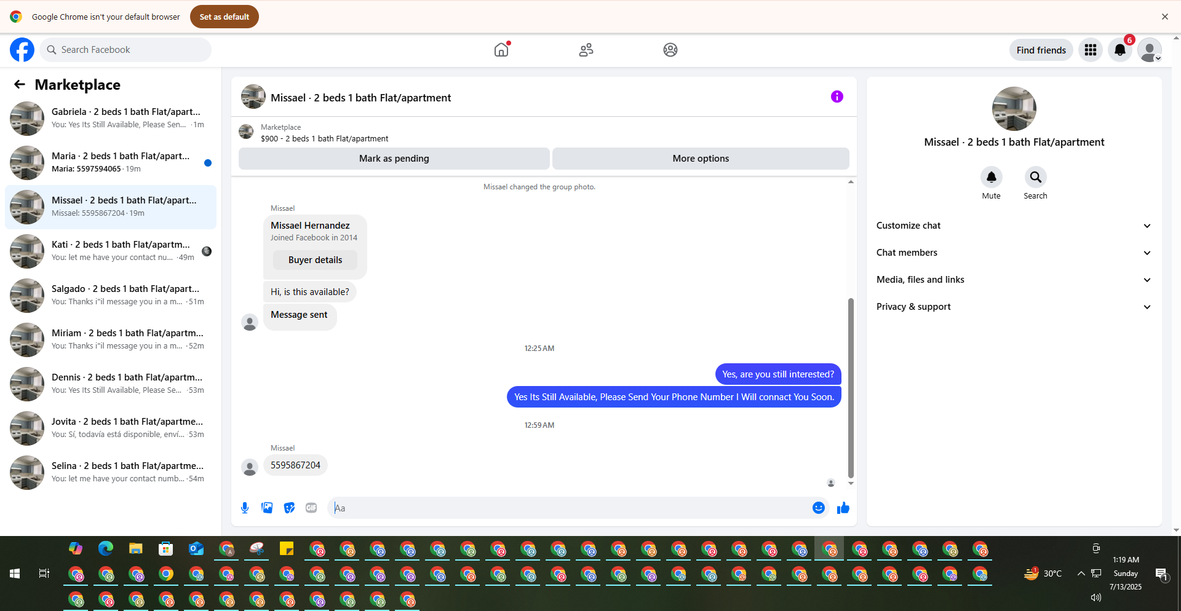
Task: Expand Media, files and links section
Action: pos(1014,280)
